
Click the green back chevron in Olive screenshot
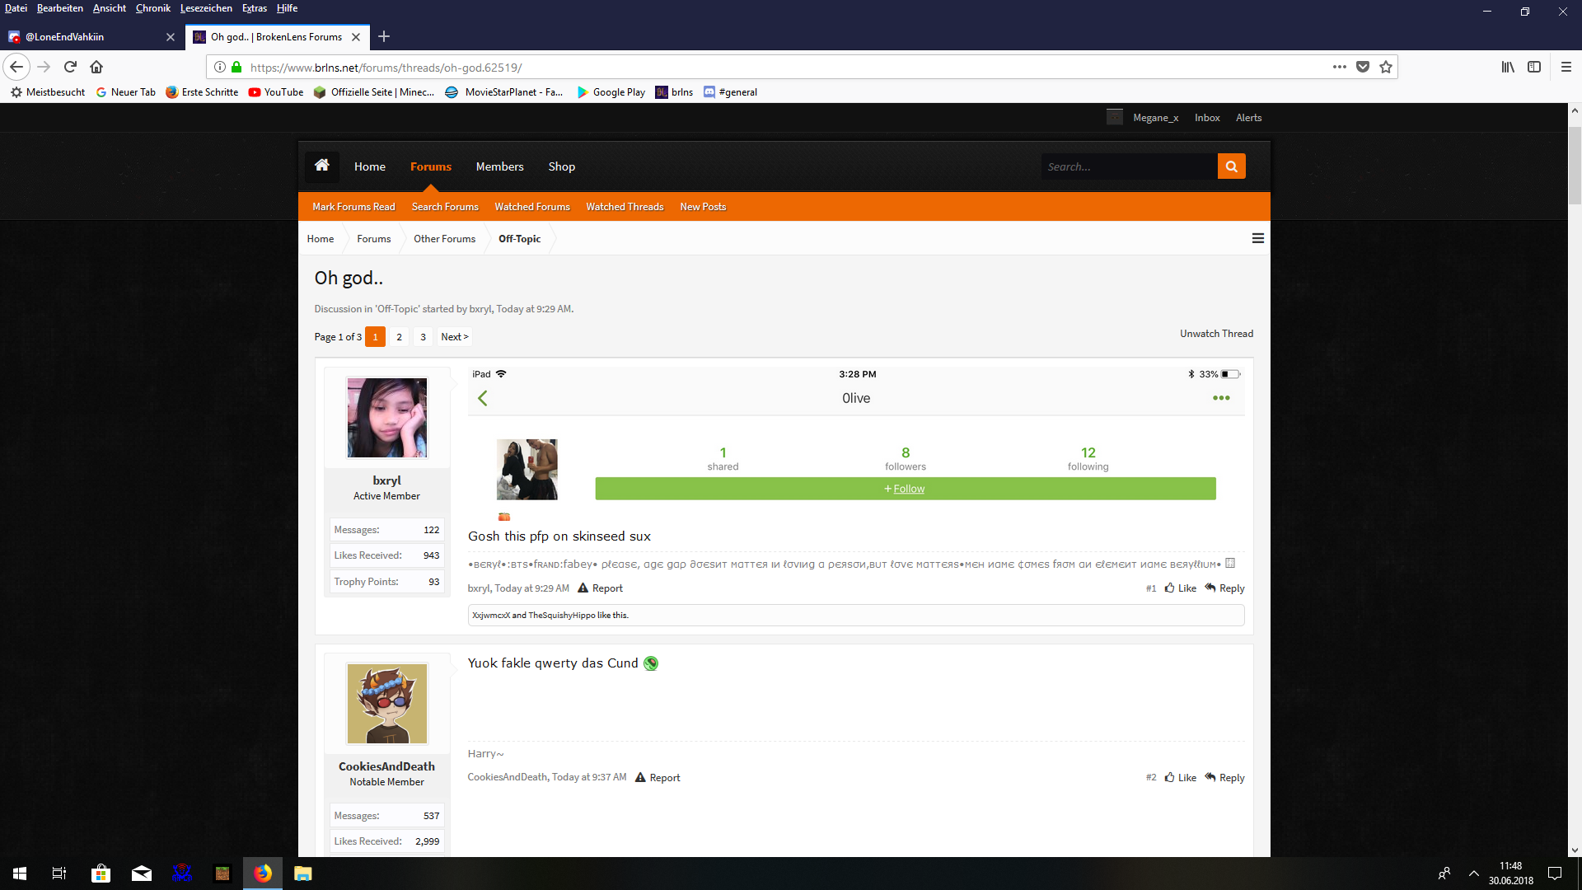pos(483,398)
